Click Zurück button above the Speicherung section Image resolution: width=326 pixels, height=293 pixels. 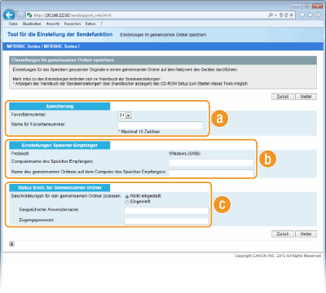tap(283, 97)
